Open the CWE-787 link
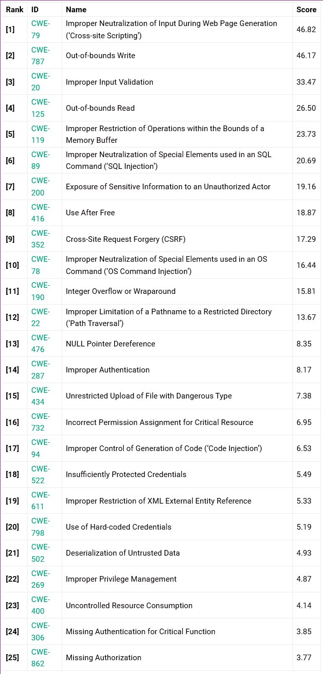Viewport: 323px width, 674px height. point(40,56)
